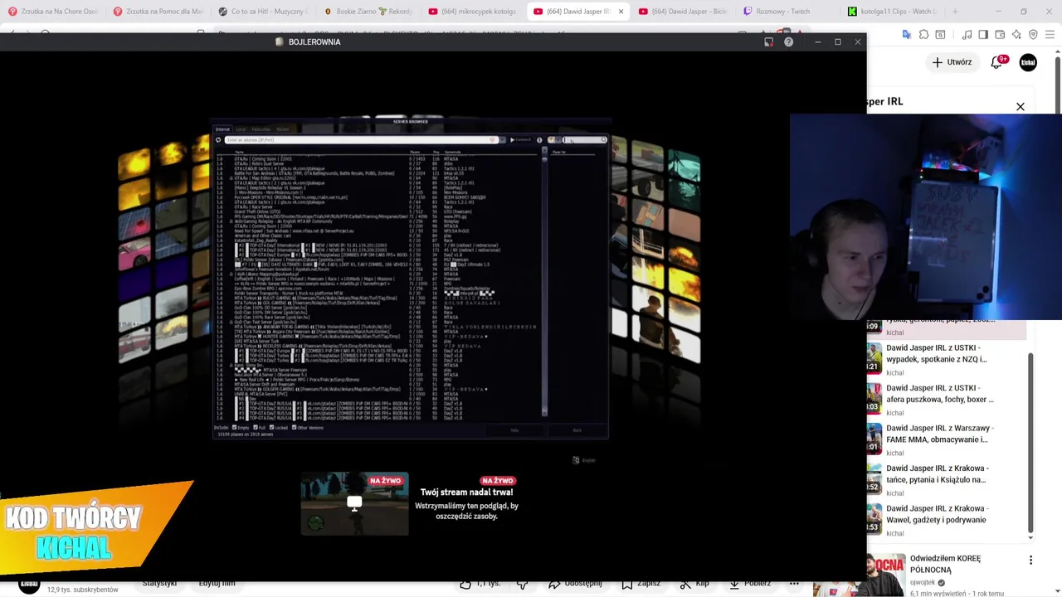
Task: Open the kichal account avatar menu
Action: tap(1028, 62)
